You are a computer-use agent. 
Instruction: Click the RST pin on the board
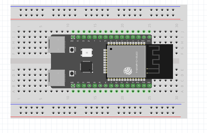[x=144, y=37]
